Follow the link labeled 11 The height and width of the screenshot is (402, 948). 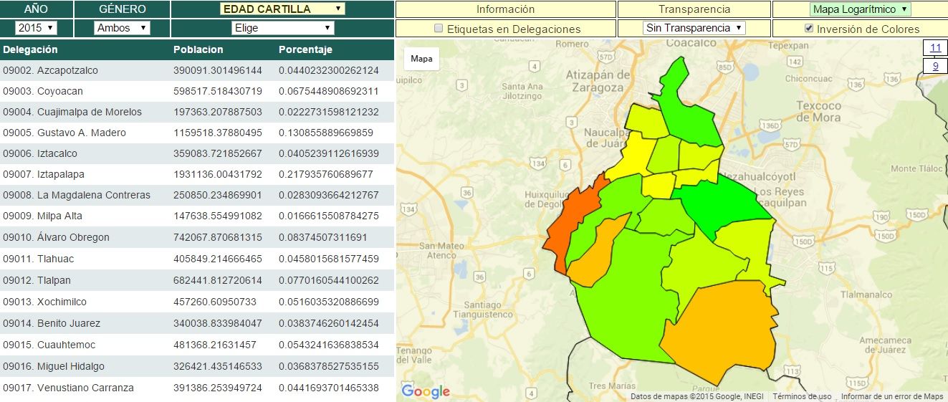point(935,48)
